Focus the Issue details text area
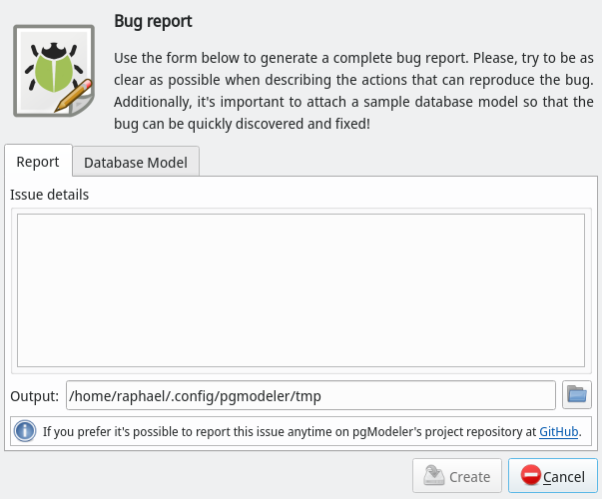The height and width of the screenshot is (499, 602). click(301, 290)
